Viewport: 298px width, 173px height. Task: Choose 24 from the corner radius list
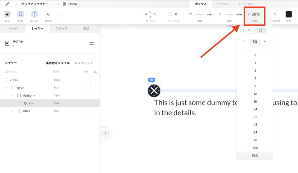(255, 109)
